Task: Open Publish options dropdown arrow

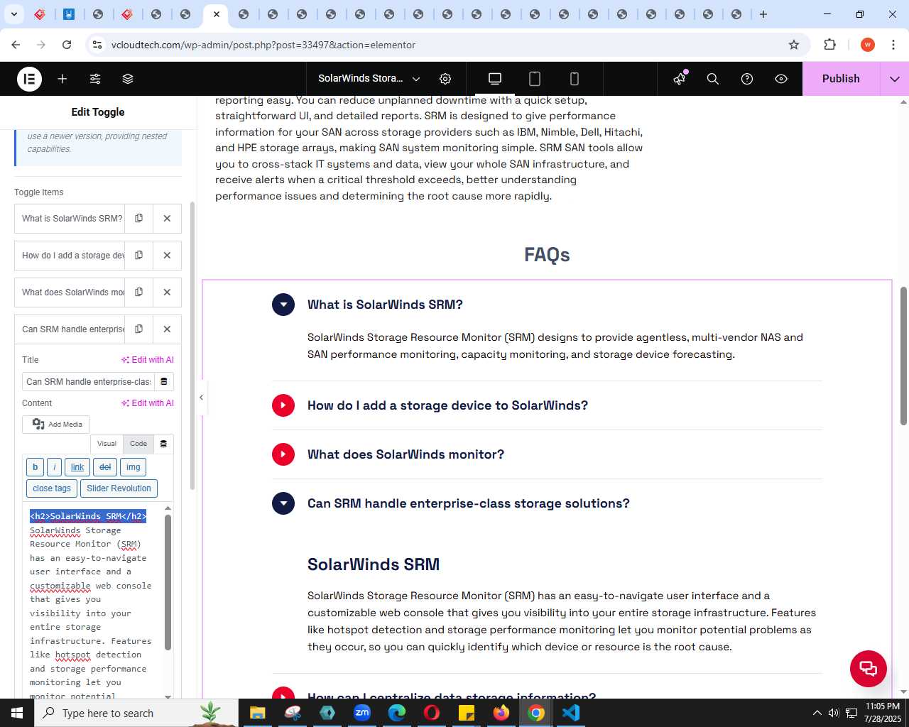Action: pos(895,79)
